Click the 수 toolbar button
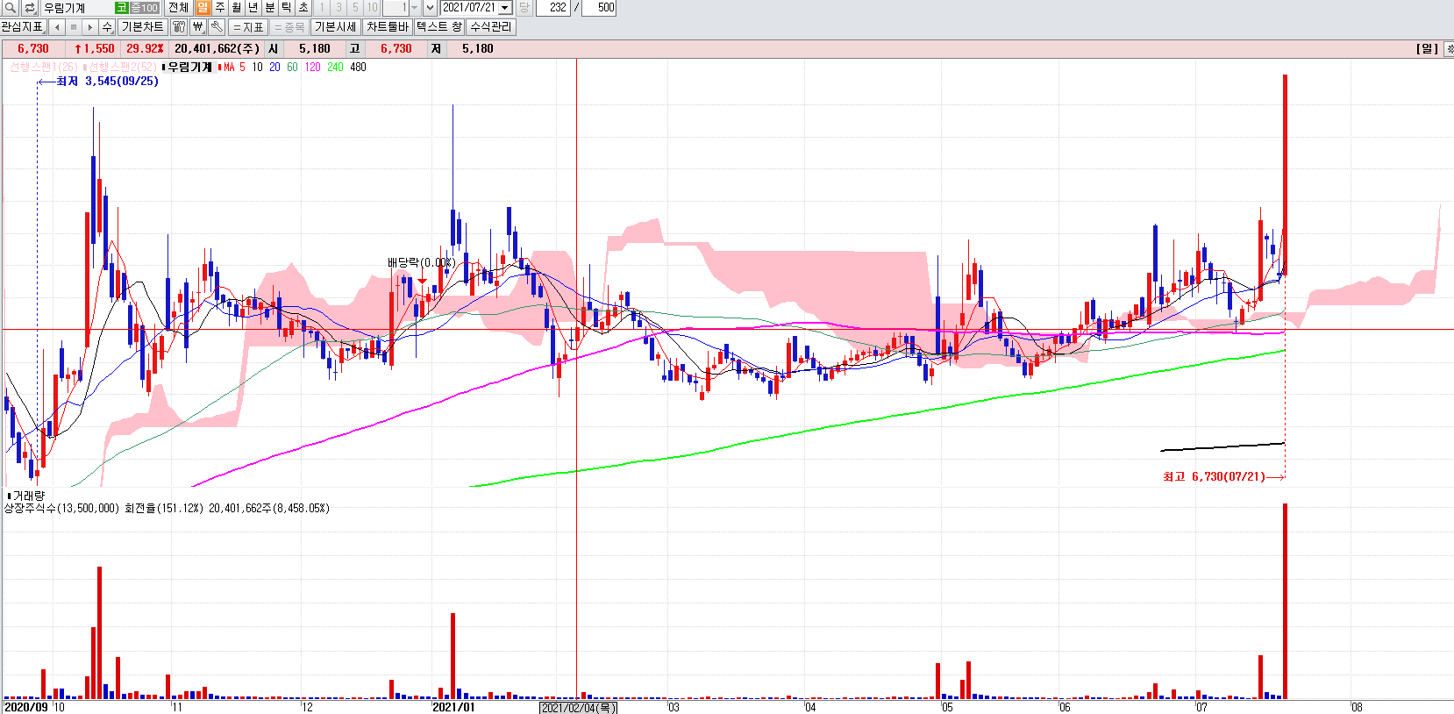Image resolution: width=1454 pixels, height=714 pixels. [107, 27]
